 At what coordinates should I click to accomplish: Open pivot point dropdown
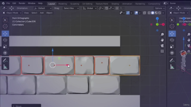pyautogui.click(x=101, y=8)
